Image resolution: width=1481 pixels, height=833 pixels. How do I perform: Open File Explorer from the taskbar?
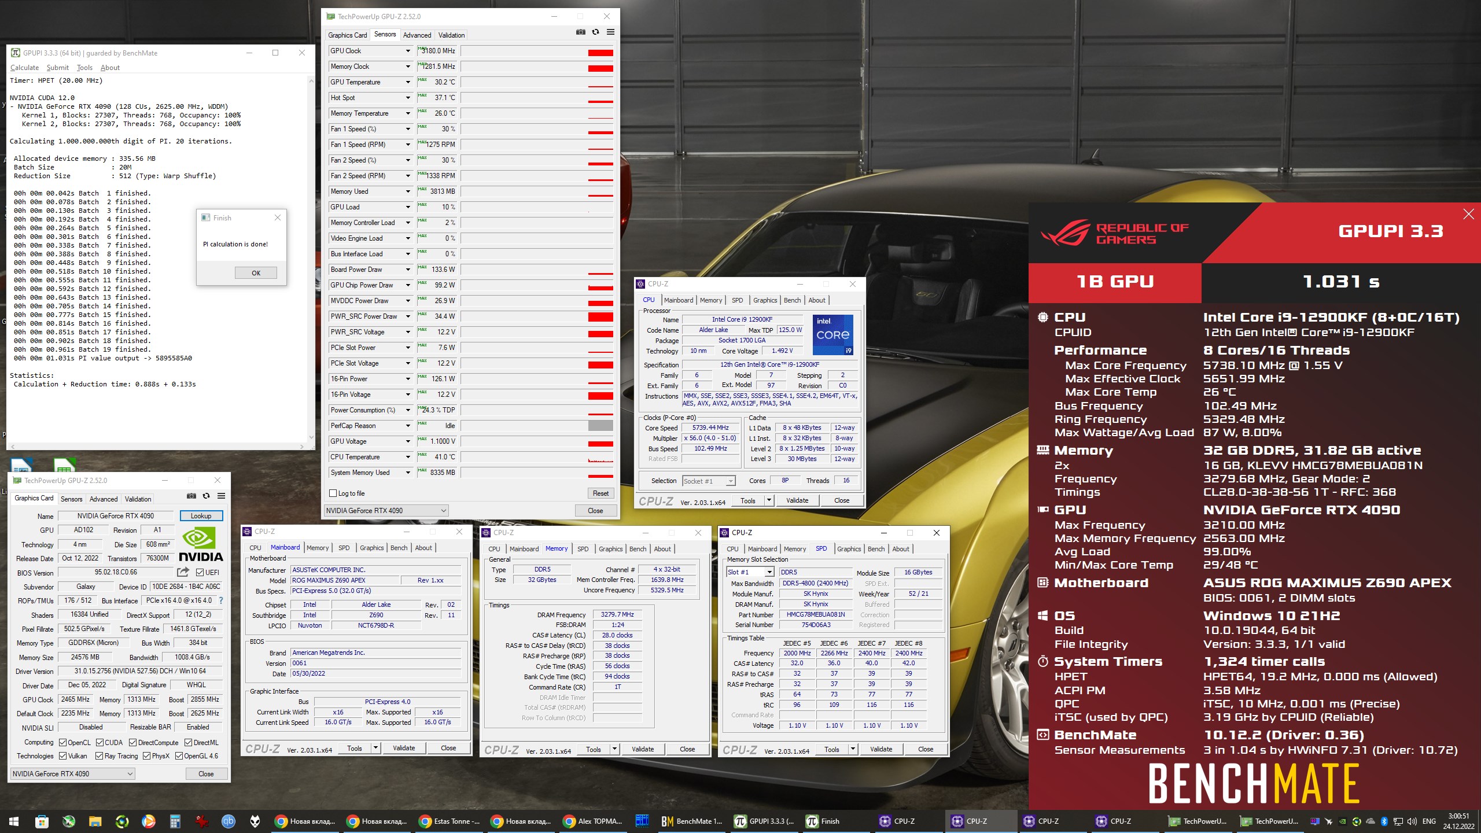click(x=95, y=821)
